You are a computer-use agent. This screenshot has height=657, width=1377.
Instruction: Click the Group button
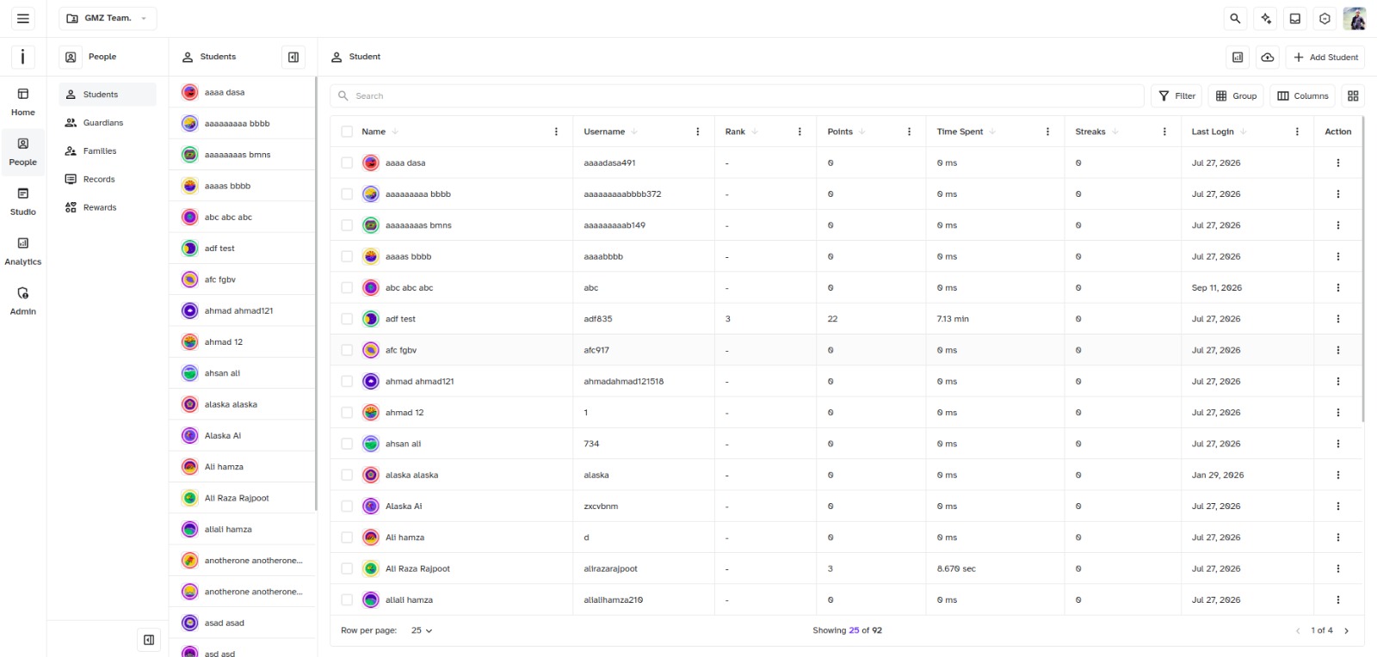1236,95
